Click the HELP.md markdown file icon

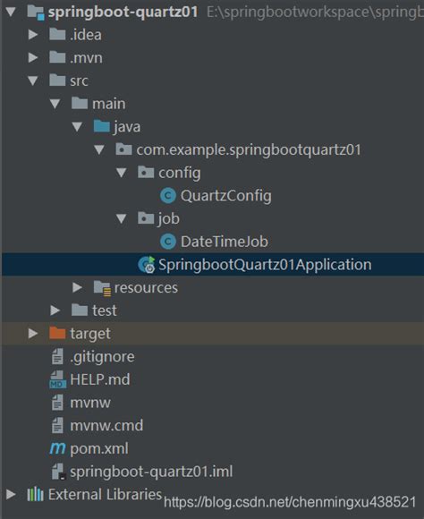57,379
